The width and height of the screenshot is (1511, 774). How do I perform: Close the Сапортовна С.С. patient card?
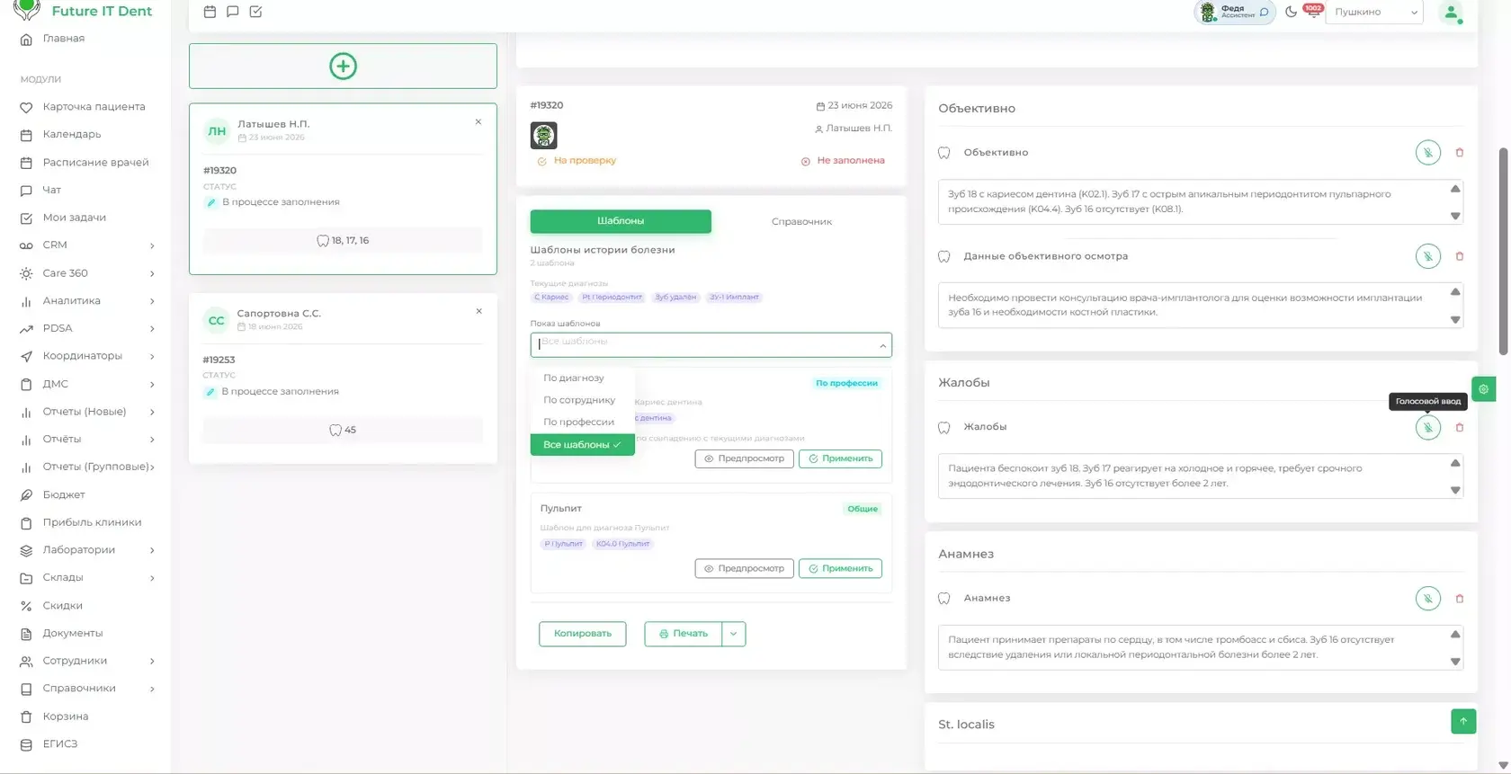pos(478,311)
